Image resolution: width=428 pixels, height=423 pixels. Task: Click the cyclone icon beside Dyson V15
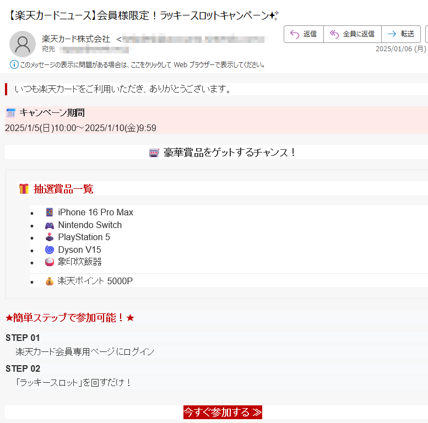click(50, 250)
